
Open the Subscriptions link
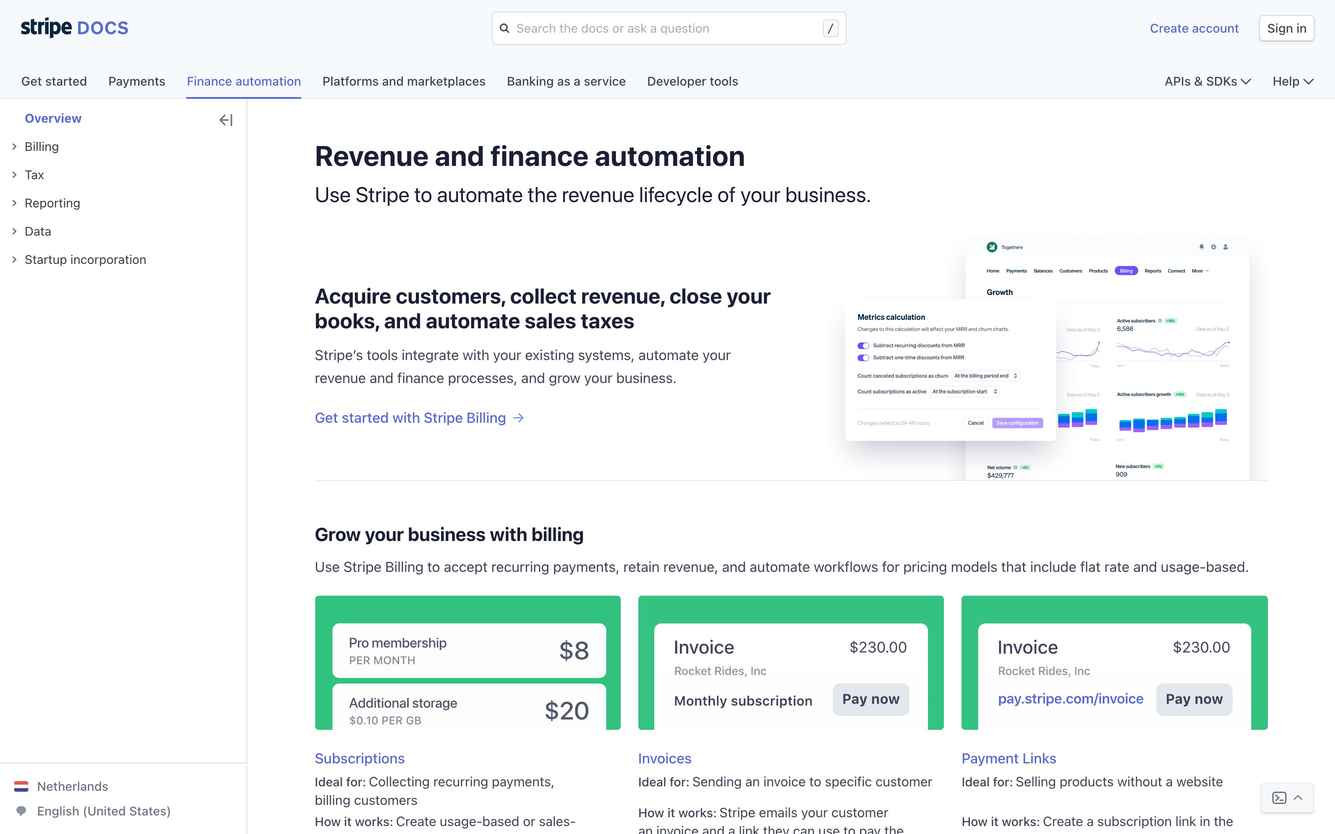[x=360, y=759]
